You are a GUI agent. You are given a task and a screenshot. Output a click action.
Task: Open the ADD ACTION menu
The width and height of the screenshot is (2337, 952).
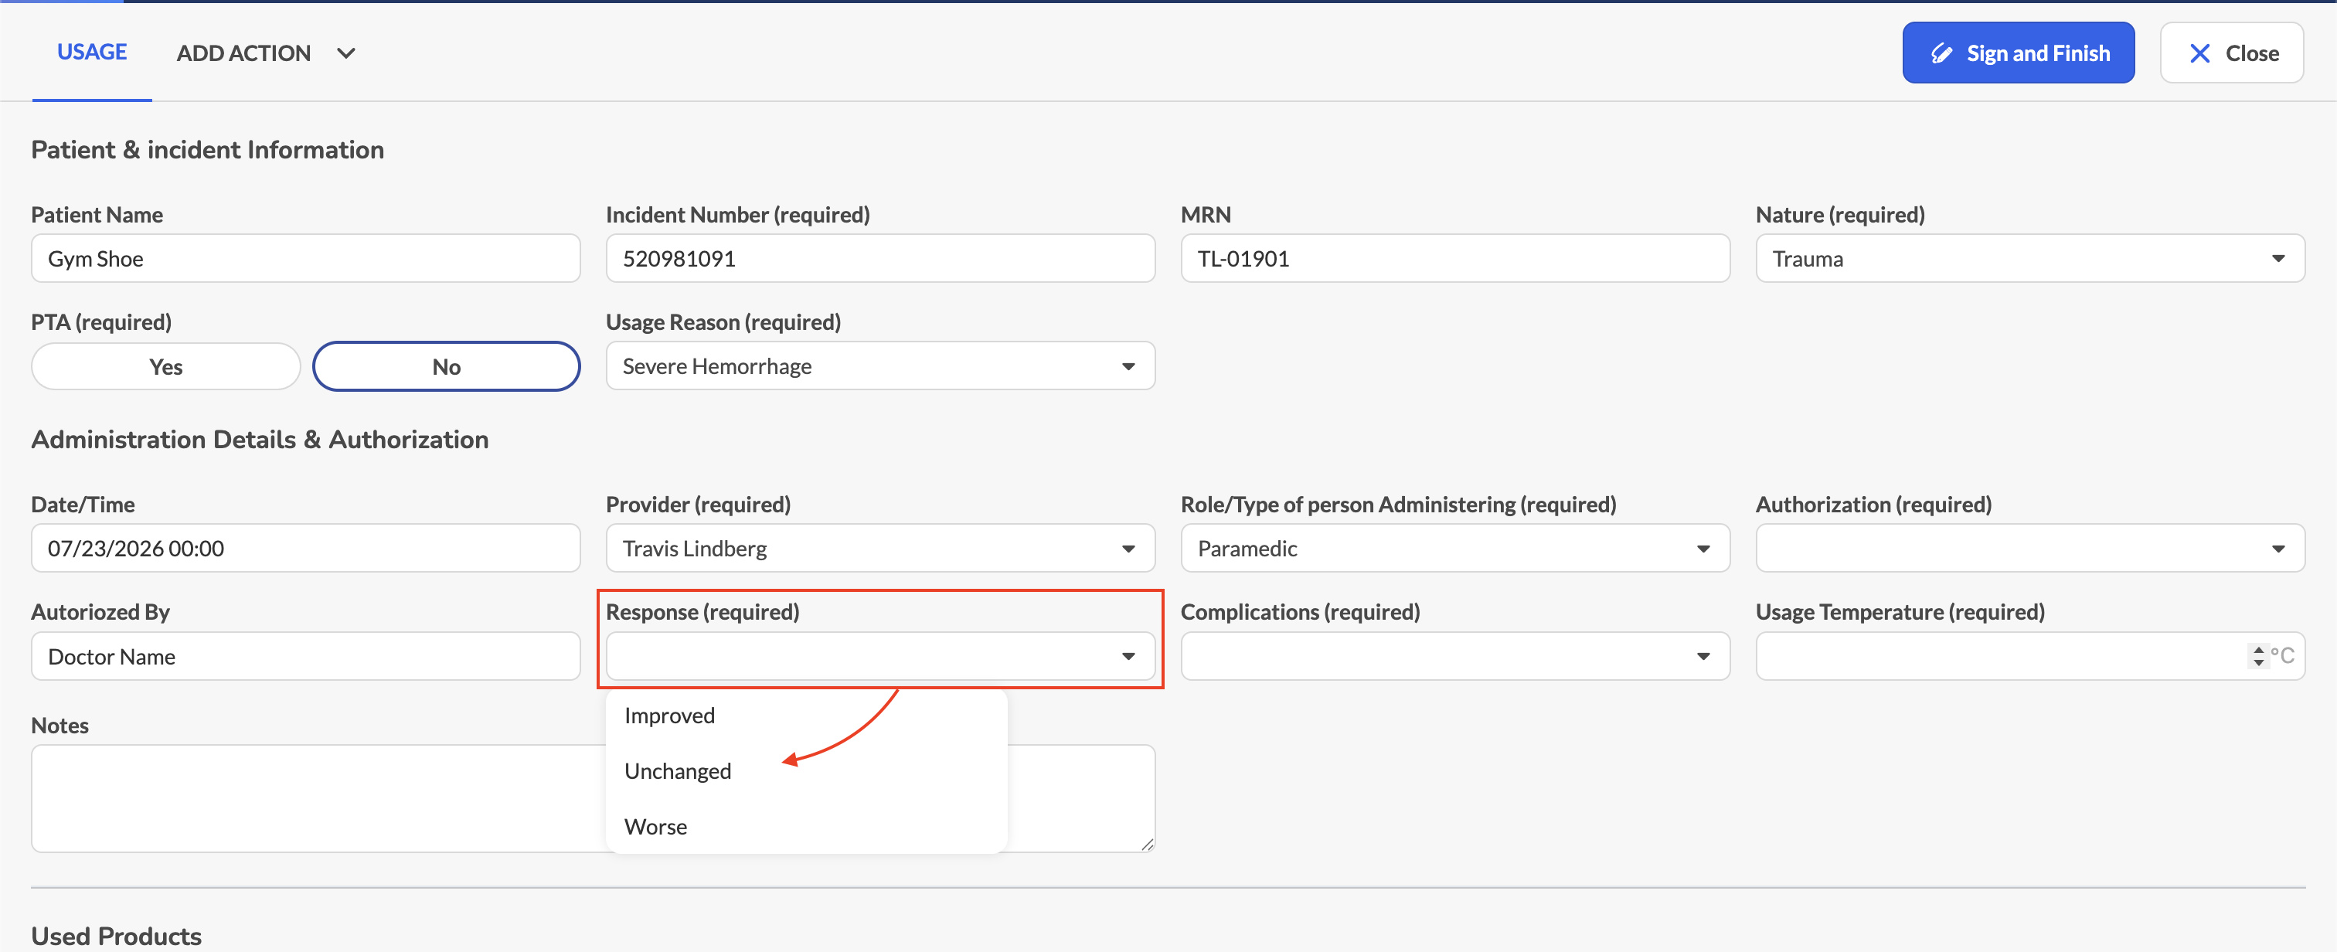[265, 53]
